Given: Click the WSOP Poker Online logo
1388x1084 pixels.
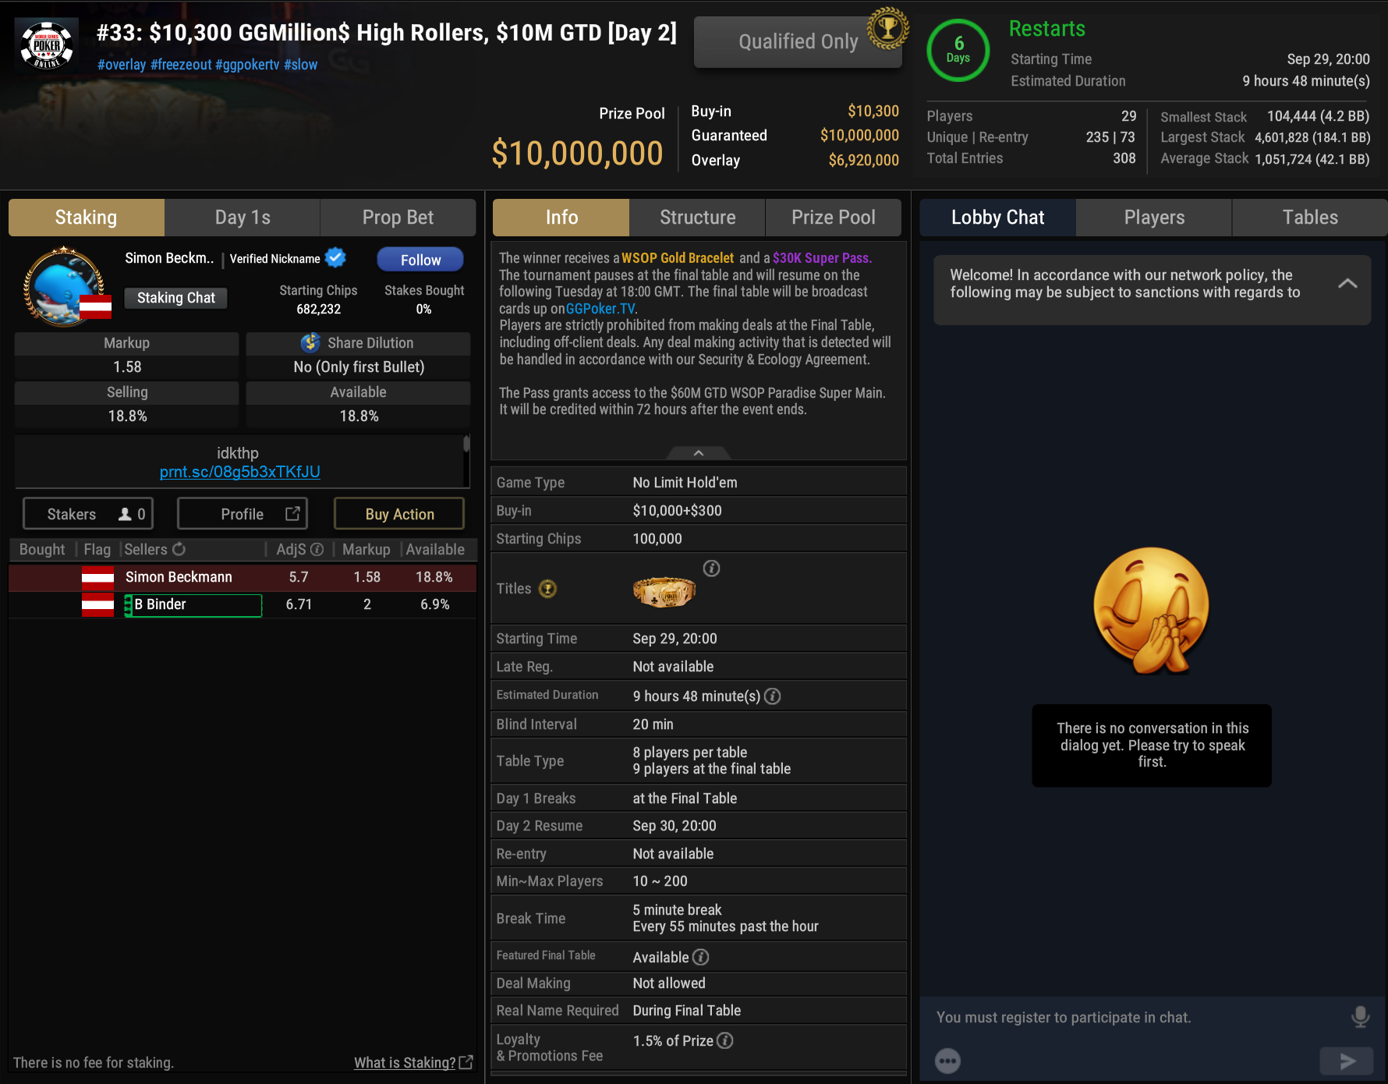Looking at the screenshot, I should pos(47,44).
